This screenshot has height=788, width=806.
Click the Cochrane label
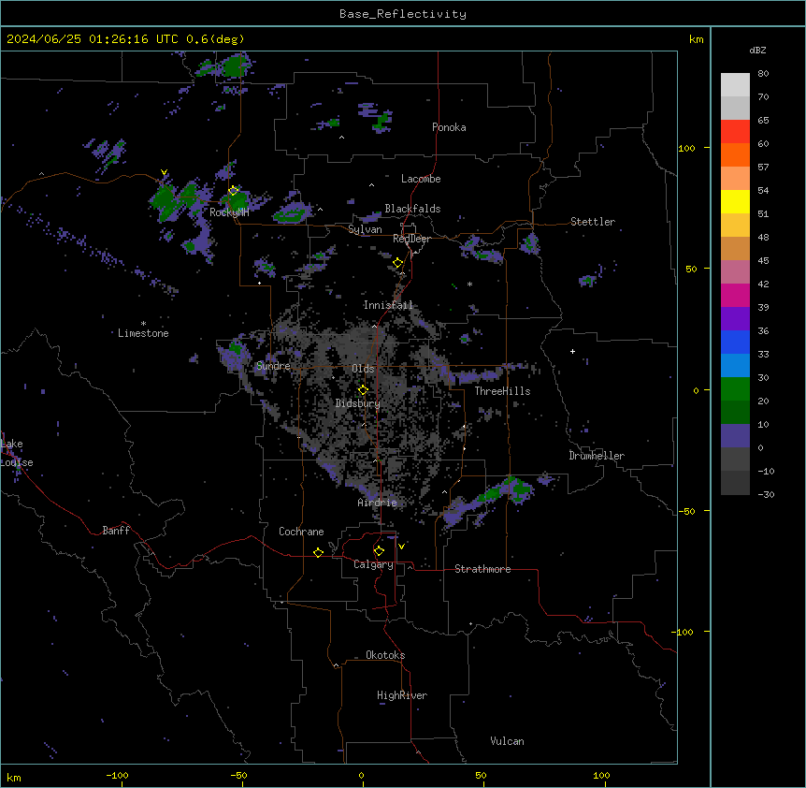[301, 532]
